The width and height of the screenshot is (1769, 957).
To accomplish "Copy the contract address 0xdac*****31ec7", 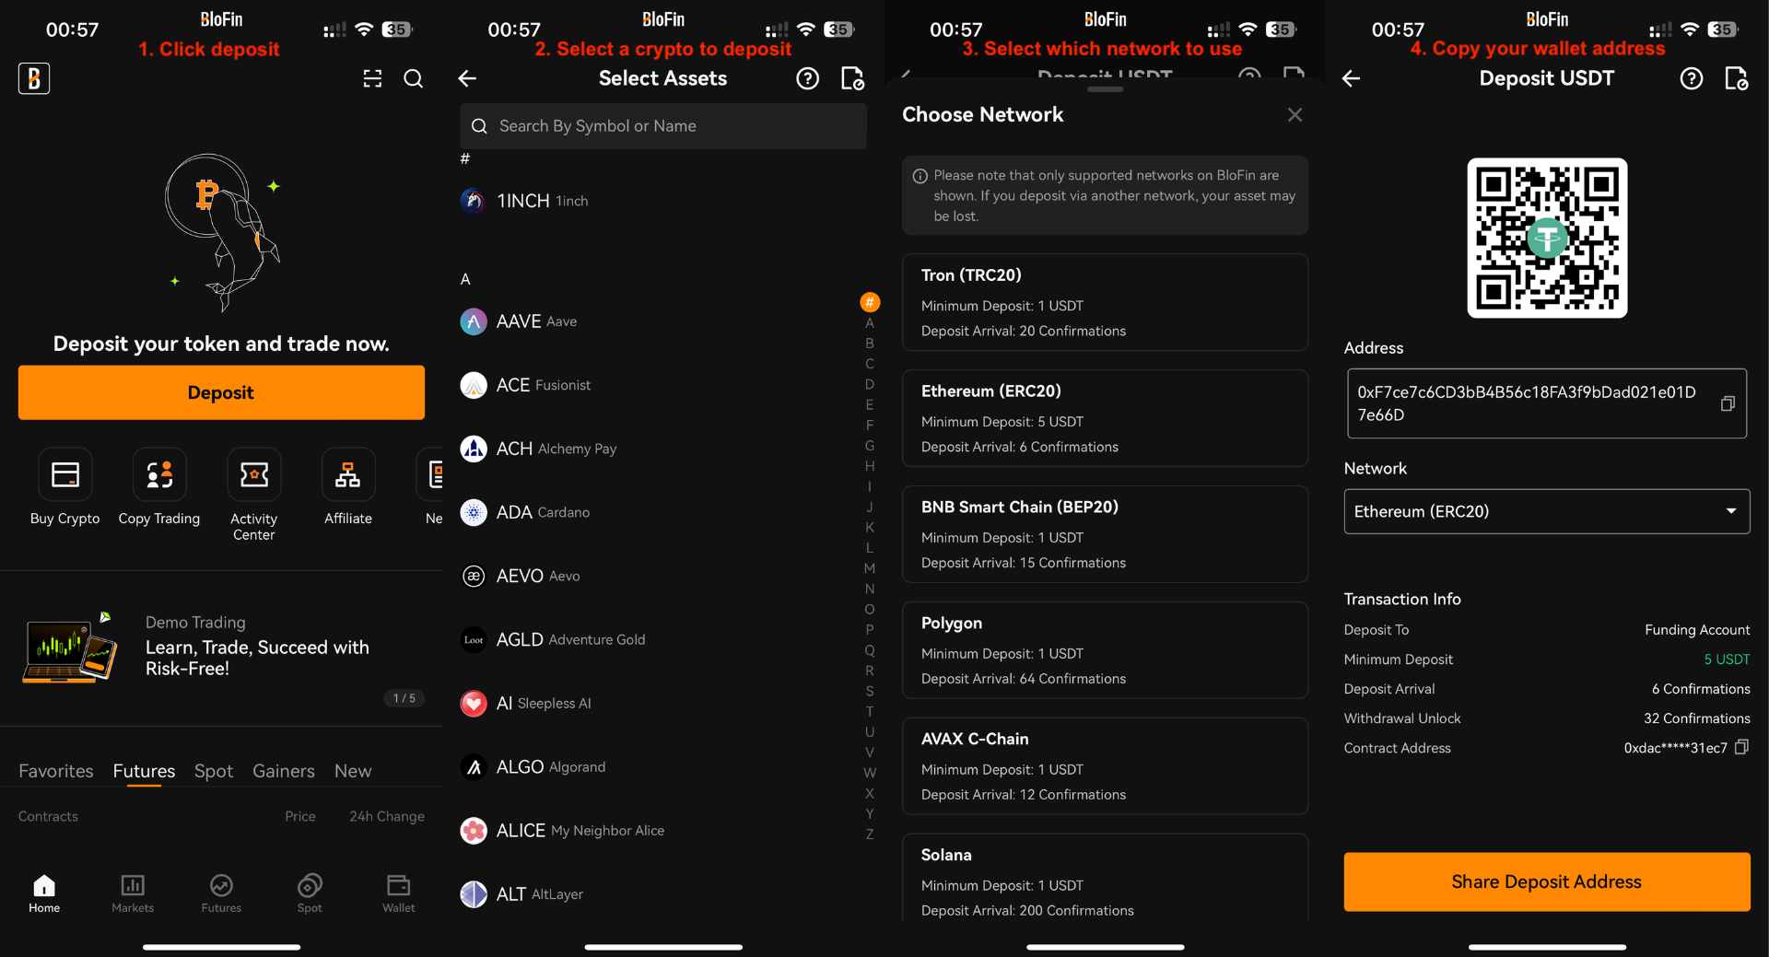I will (1741, 747).
